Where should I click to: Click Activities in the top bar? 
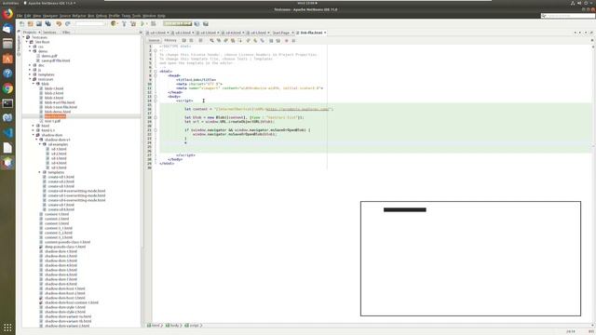[x=10, y=3]
